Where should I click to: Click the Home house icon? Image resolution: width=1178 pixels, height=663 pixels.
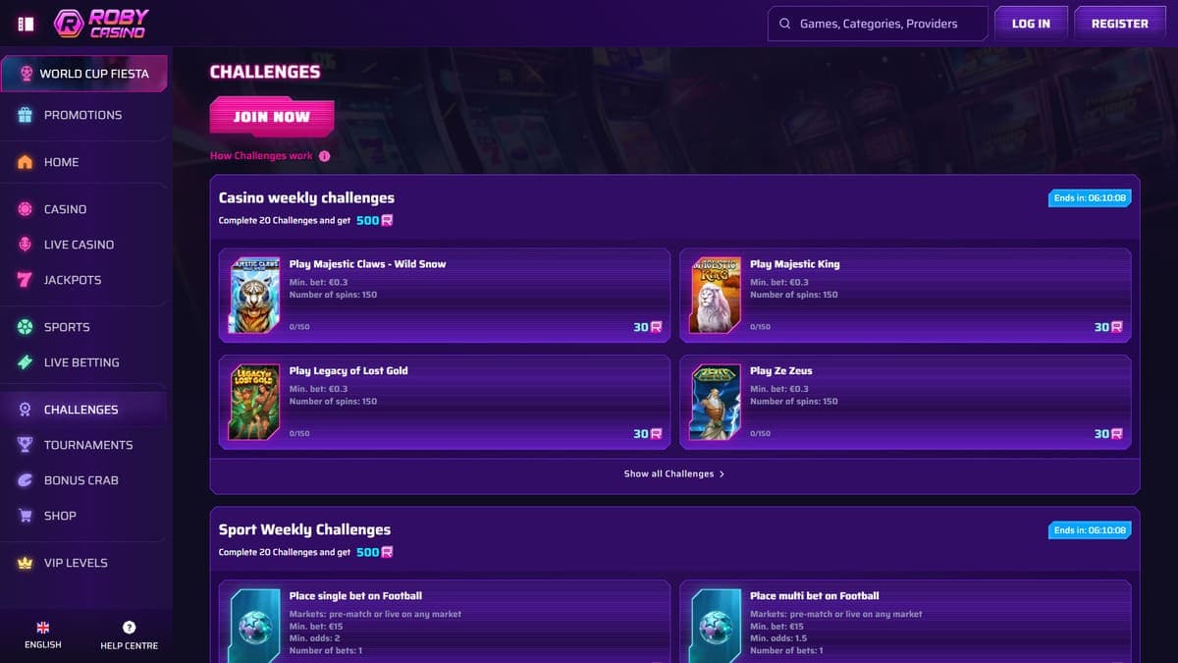[26, 162]
